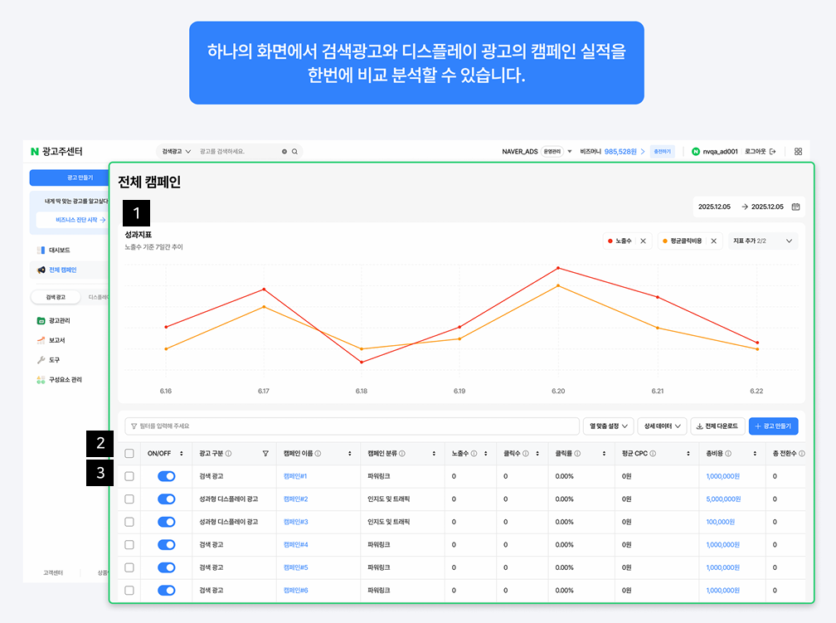Click the filter input field 필터를 입력해 주세요
Screen dimensions: 836x623
click(352, 426)
